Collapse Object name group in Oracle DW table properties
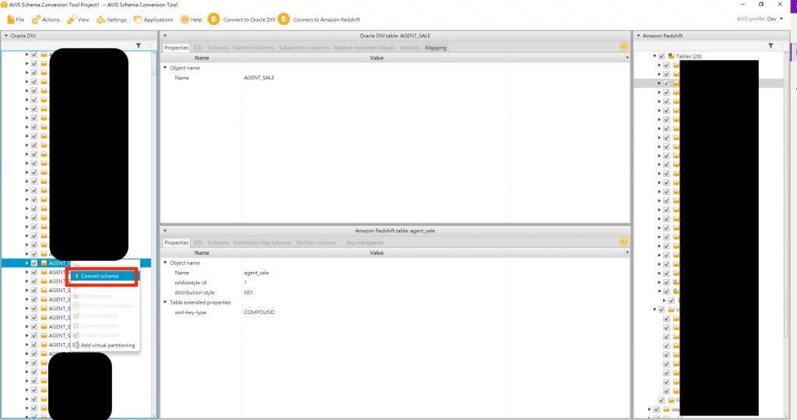Image resolution: width=797 pixels, height=420 pixels. [x=165, y=68]
